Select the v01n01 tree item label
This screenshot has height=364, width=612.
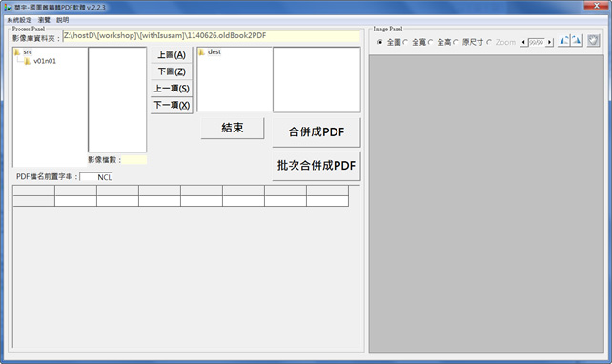pos(45,61)
